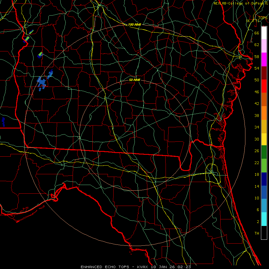Click legend value "18"

tap(257, 175)
